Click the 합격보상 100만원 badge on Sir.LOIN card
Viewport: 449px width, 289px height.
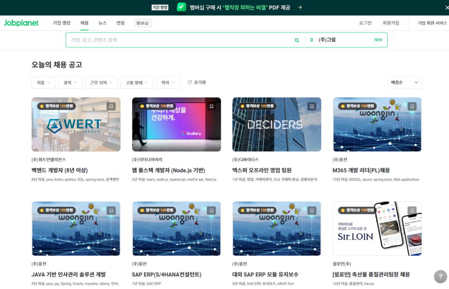click(357, 210)
